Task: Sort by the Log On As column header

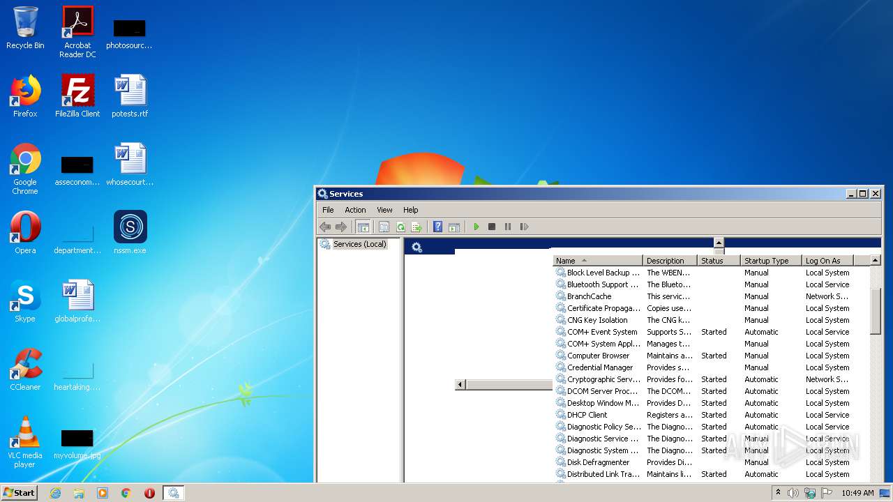Action: (827, 261)
